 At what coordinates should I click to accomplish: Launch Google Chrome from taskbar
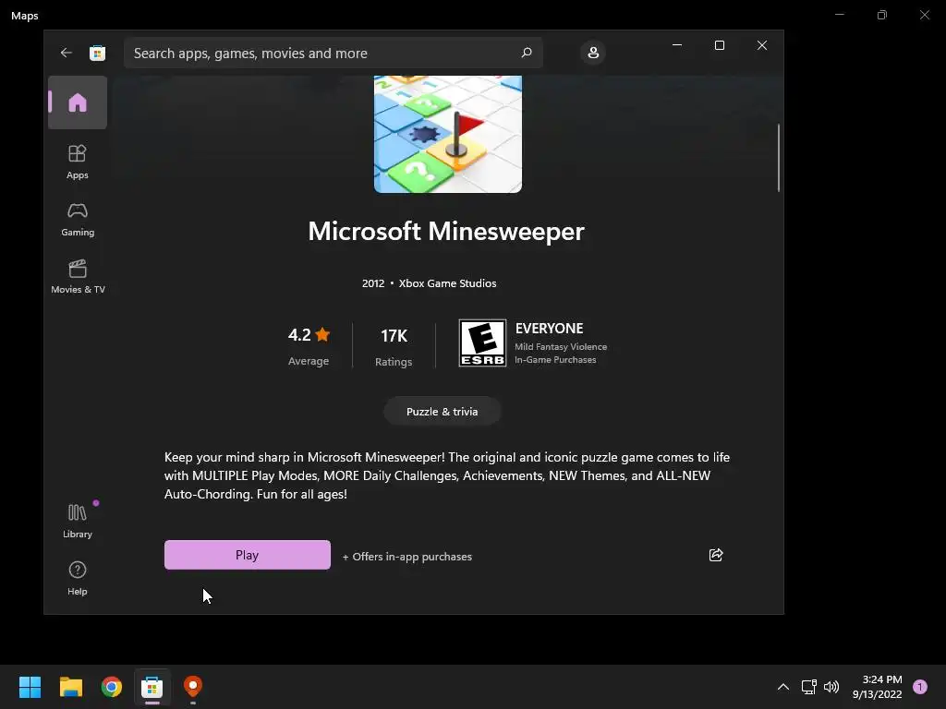(112, 687)
